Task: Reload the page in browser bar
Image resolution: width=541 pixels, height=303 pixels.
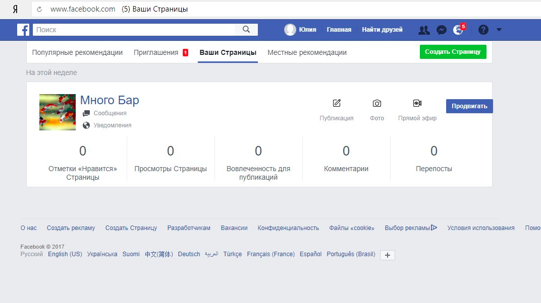Action: pos(39,9)
